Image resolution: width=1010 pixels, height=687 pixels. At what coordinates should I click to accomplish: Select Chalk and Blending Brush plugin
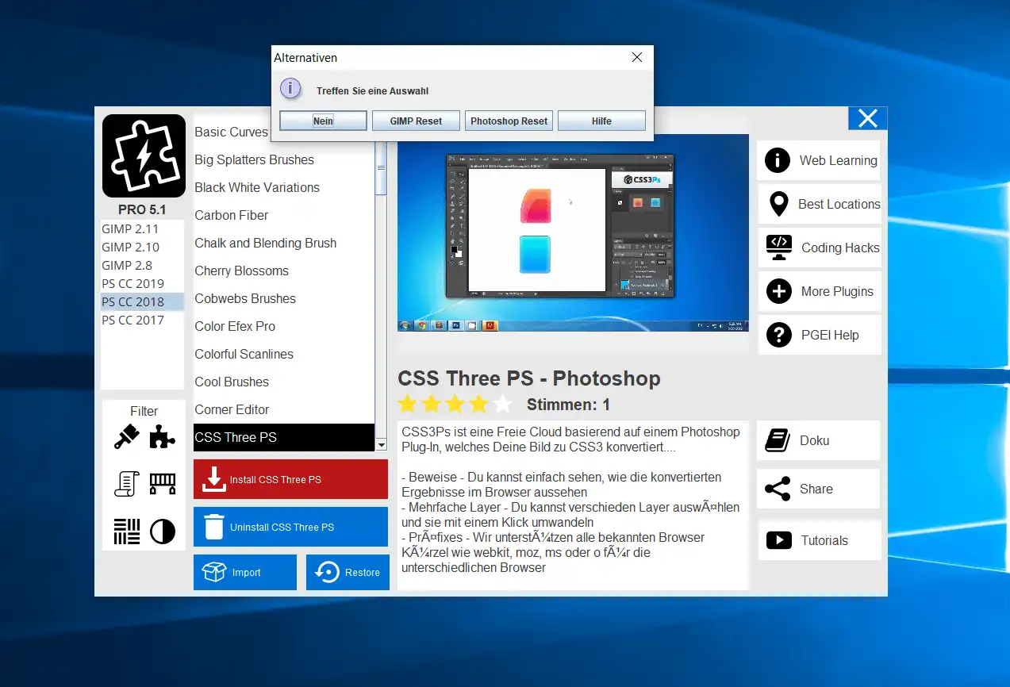pyautogui.click(x=283, y=243)
